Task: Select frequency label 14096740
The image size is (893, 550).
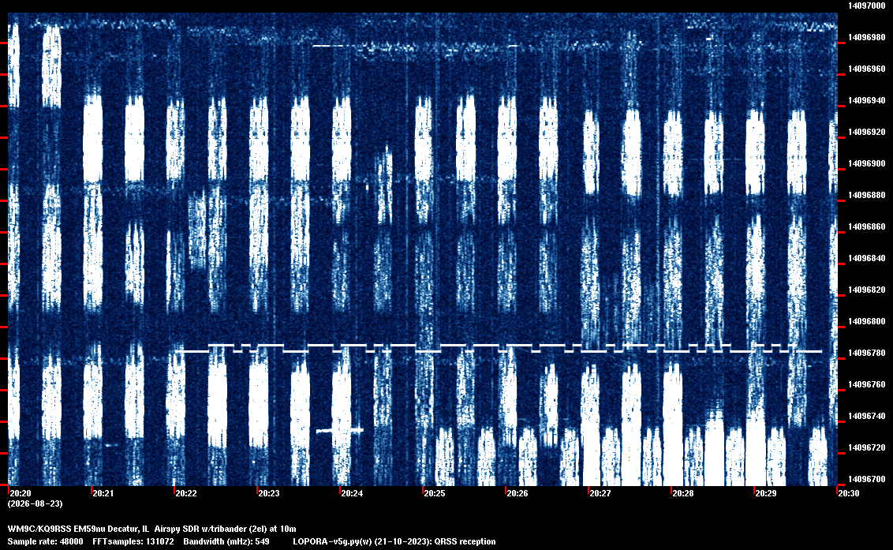Action: tap(866, 416)
